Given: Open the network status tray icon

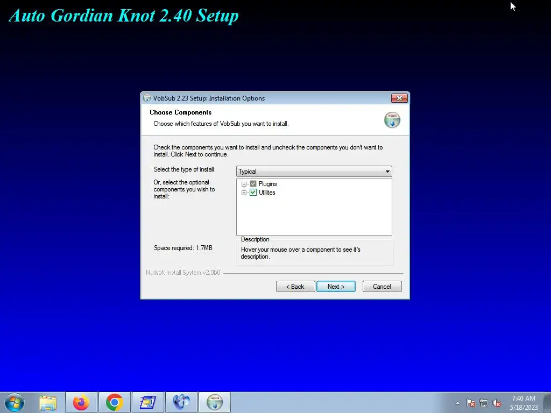Looking at the screenshot, I should tap(484, 403).
